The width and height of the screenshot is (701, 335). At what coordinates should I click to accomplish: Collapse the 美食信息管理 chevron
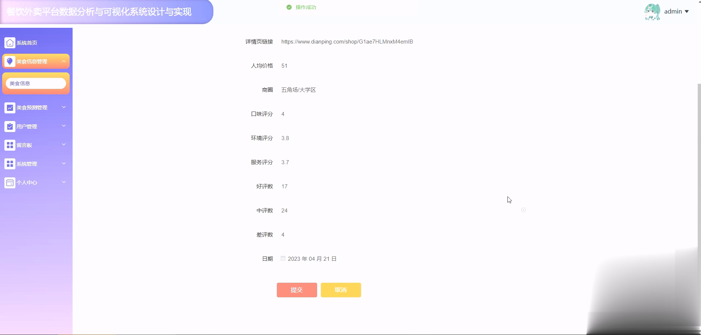click(64, 61)
